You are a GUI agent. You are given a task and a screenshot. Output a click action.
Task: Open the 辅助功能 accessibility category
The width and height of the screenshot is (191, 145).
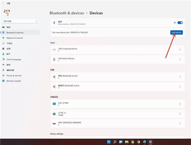point(20,70)
